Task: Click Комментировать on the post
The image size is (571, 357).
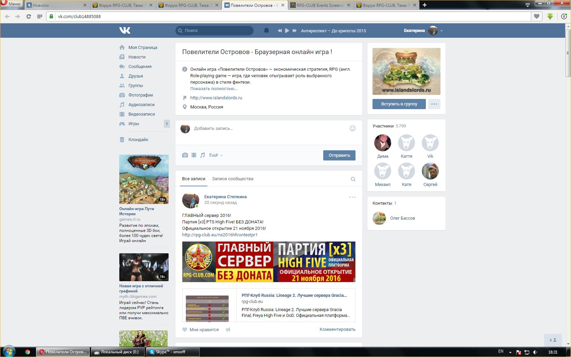Action: 338,329
